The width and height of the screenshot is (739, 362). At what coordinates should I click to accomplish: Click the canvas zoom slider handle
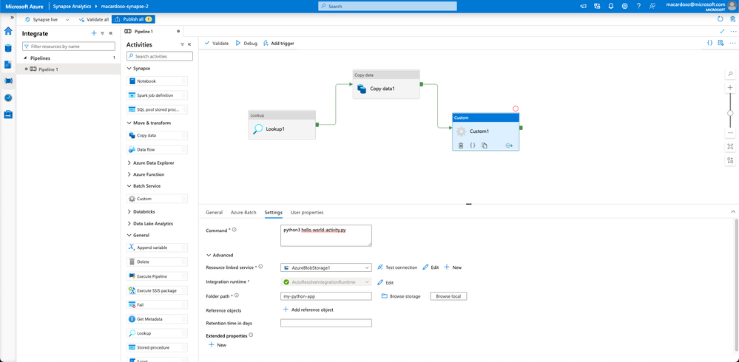[730, 113]
